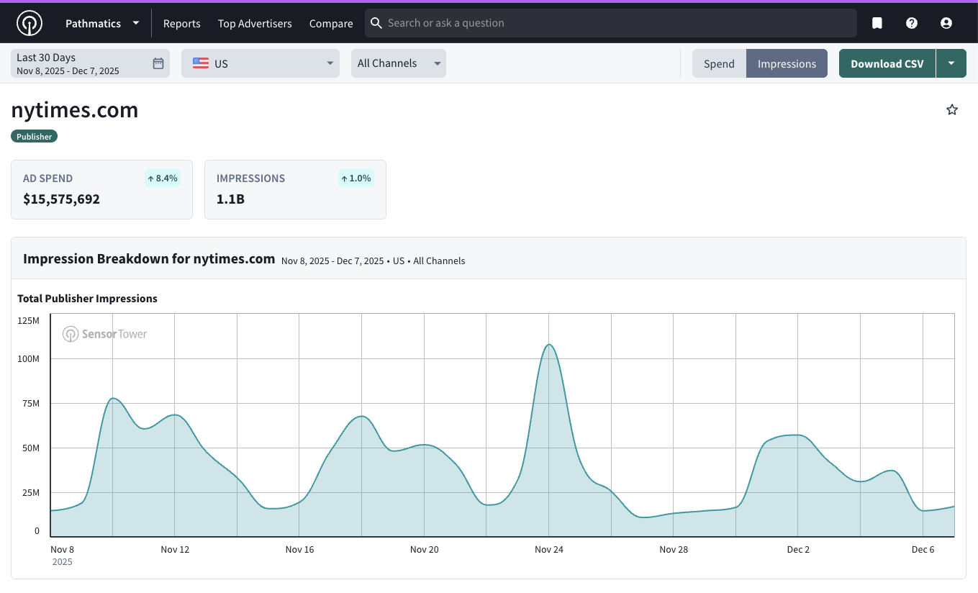The width and height of the screenshot is (978, 593).
Task: Open the All Channels dropdown
Action: coord(399,63)
